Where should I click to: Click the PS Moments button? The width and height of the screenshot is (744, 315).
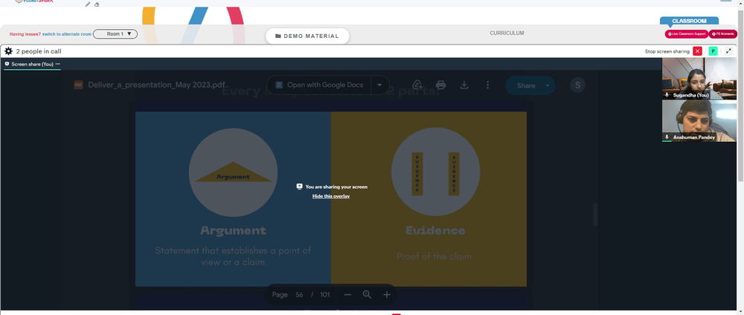pyautogui.click(x=723, y=34)
